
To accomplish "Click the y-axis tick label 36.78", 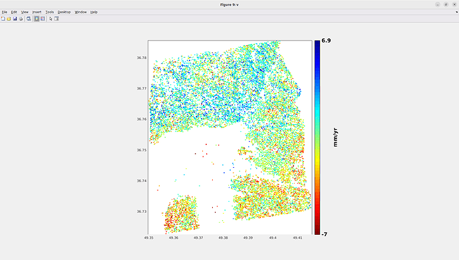I will coord(142,58).
